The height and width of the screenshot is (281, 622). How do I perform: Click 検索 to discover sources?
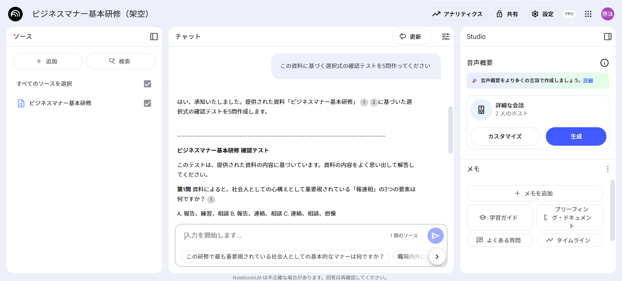121,61
